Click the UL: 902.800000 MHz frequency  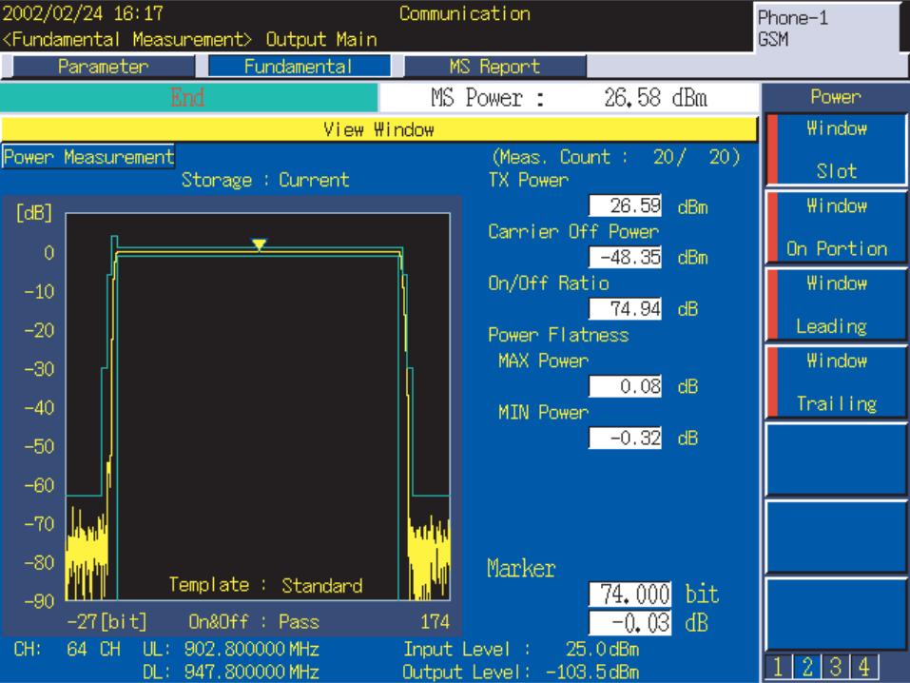click(x=231, y=650)
